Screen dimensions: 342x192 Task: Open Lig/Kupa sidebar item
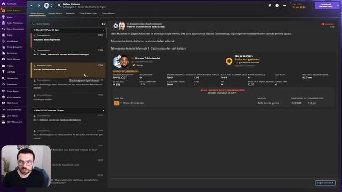coord(11,71)
